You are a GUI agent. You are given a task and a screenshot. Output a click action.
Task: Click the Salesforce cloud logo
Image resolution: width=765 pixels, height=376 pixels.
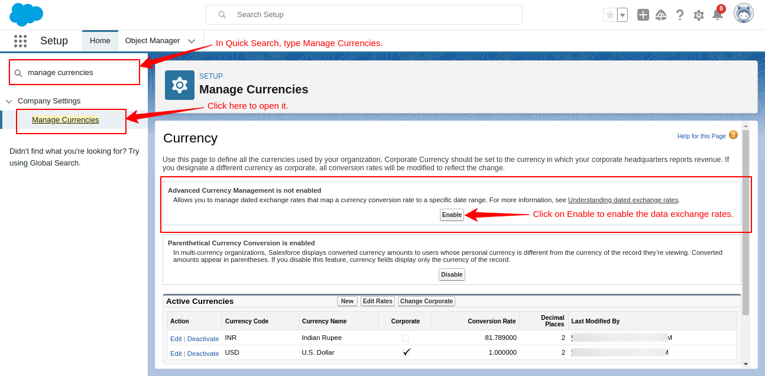click(x=25, y=14)
